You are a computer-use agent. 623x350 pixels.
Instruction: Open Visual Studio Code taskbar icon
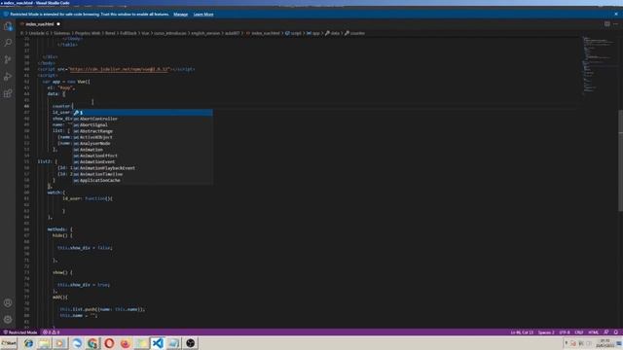(158, 343)
